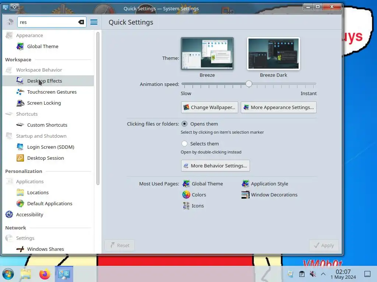Viewport: 377px width, 282px height.
Task: Open Touchscreen Gestures settings
Action: 48,92
